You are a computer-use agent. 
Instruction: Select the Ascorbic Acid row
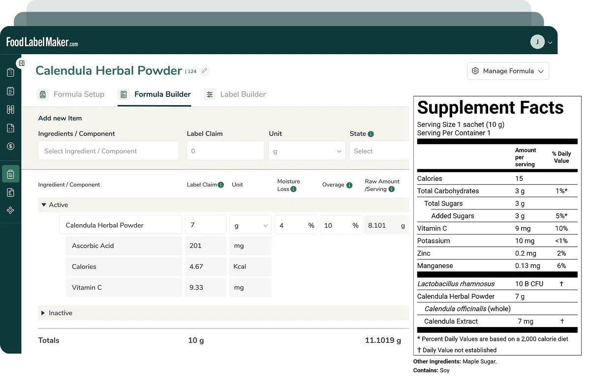pos(124,246)
